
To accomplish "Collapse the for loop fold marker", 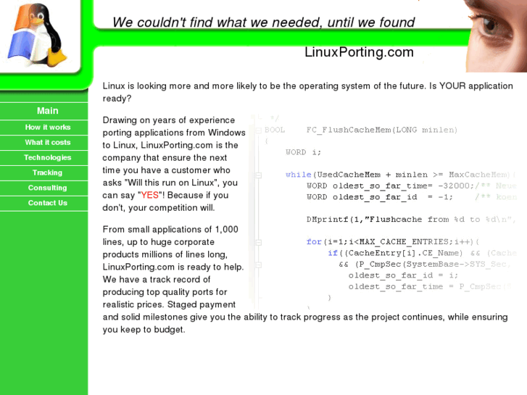I will coord(259,242).
